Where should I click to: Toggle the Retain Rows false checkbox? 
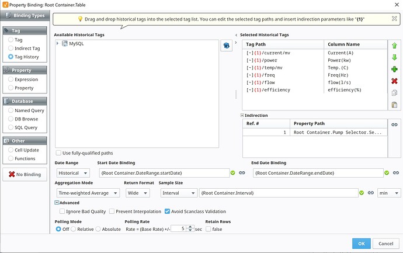click(x=209, y=229)
